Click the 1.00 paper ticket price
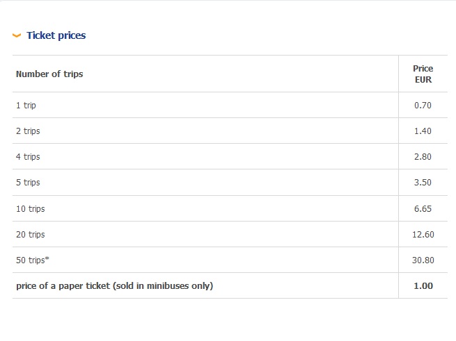Screen dimensions: 456x341 pos(423,285)
